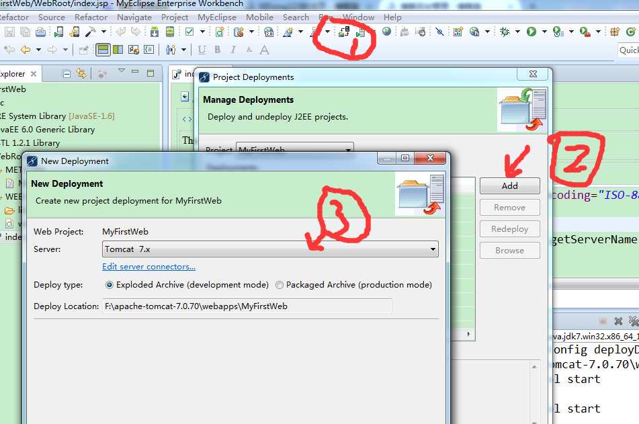Click the run-on-phone device icon
This screenshot has width=639, height=424.
pos(59,32)
